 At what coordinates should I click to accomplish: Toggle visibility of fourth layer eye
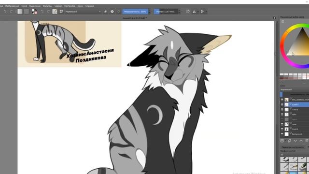click(282, 115)
